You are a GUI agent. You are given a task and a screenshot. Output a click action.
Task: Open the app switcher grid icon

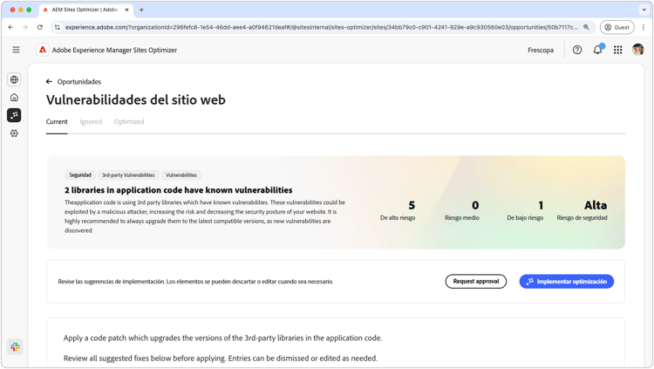(617, 50)
